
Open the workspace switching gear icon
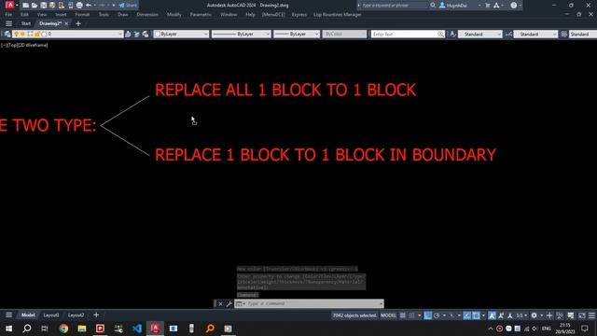(x=535, y=315)
